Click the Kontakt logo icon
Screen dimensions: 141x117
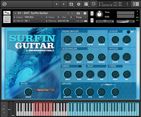click(x=4, y=4)
